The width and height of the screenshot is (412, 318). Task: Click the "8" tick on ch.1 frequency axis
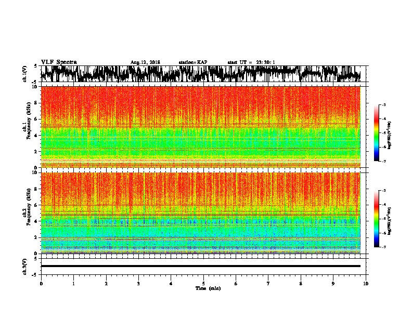pyautogui.click(x=36, y=103)
